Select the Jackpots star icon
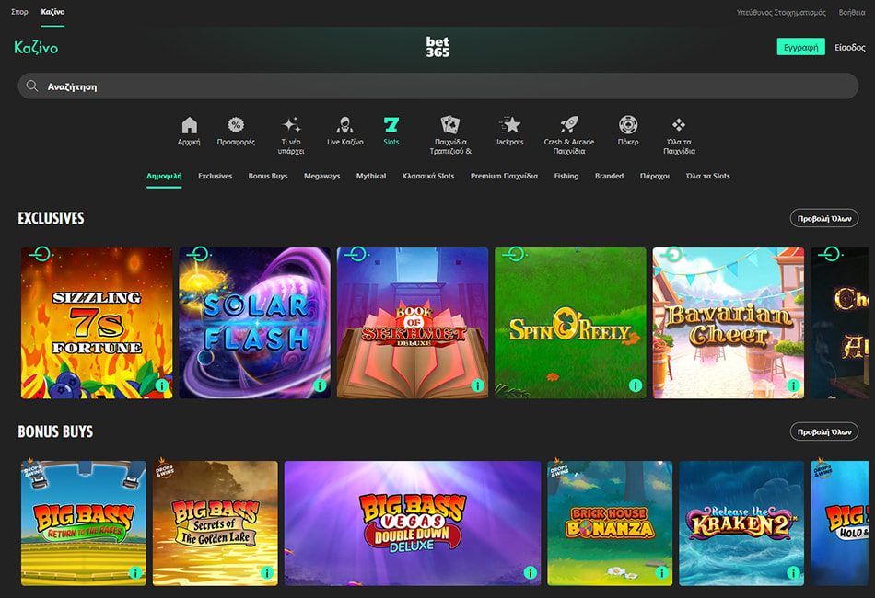 pos(509,126)
